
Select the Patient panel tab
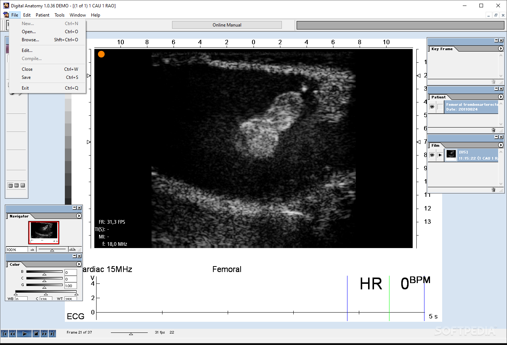(x=438, y=97)
